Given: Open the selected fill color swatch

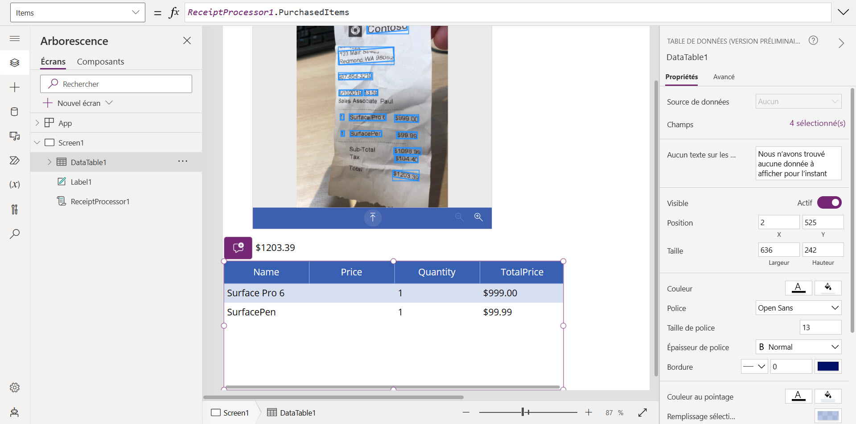Looking at the screenshot, I should coord(828,416).
